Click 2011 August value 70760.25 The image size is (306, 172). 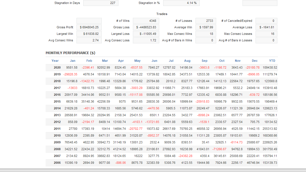(186, 129)
